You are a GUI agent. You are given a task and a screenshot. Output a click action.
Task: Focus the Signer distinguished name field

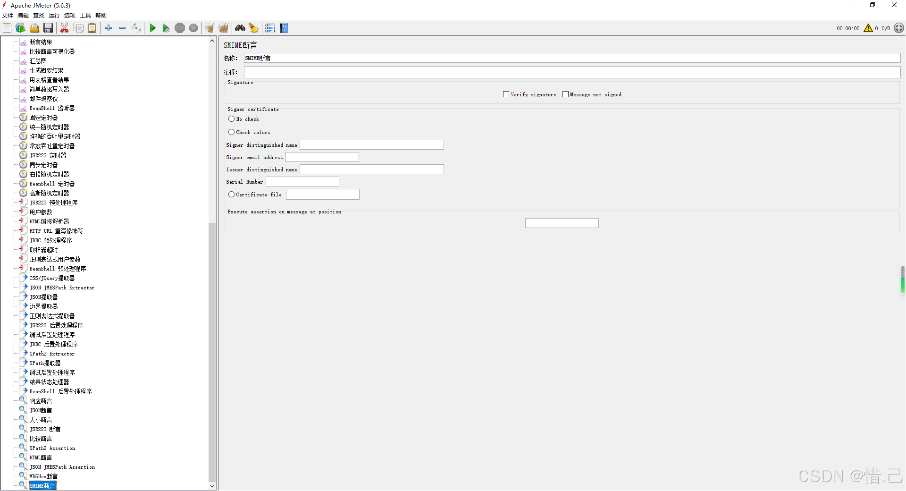(x=372, y=145)
